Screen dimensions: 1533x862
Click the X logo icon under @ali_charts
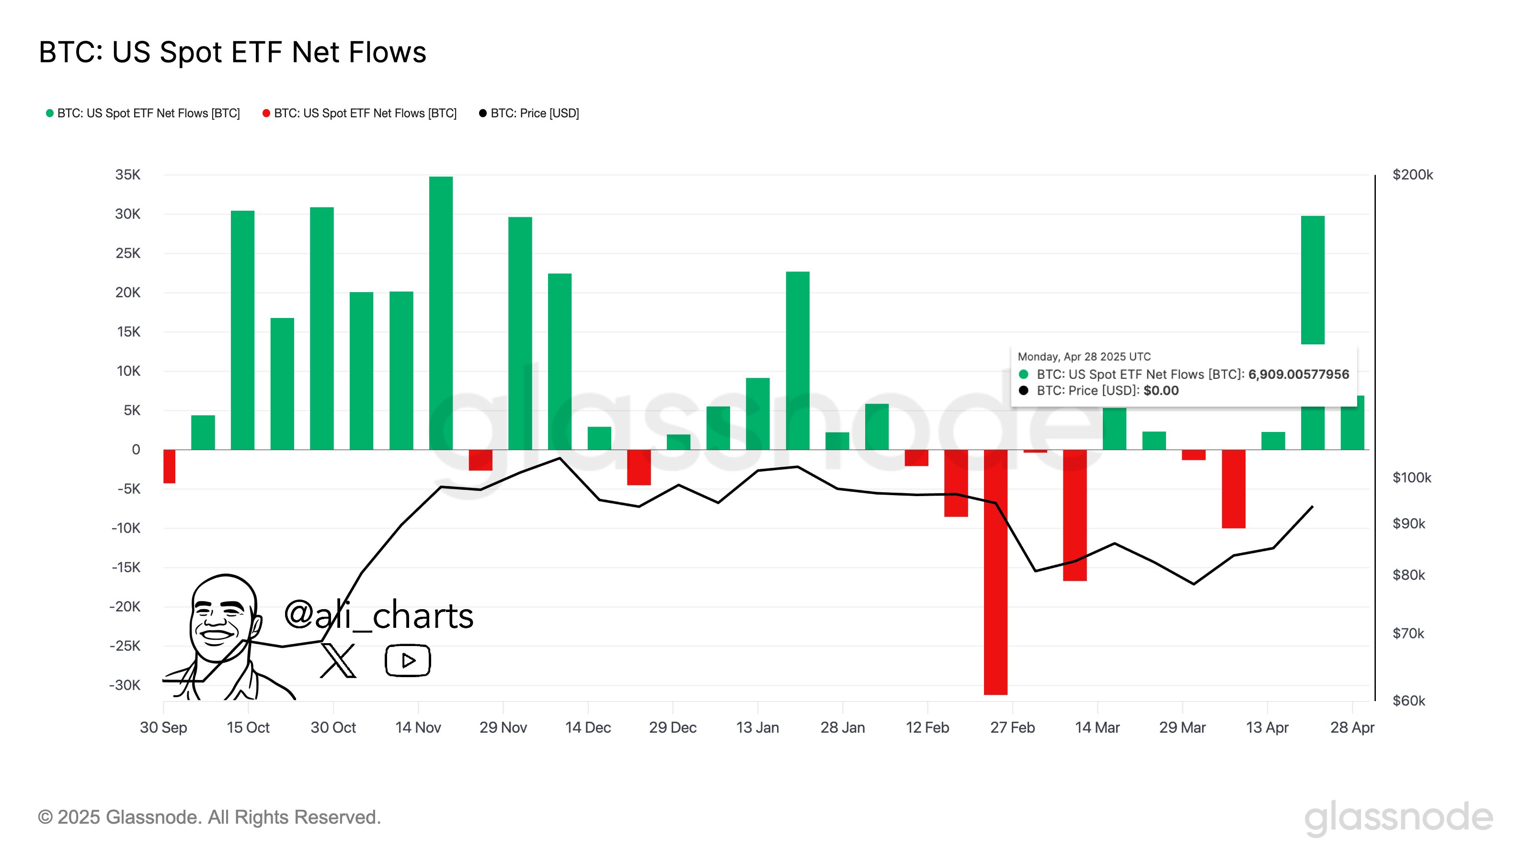338,660
